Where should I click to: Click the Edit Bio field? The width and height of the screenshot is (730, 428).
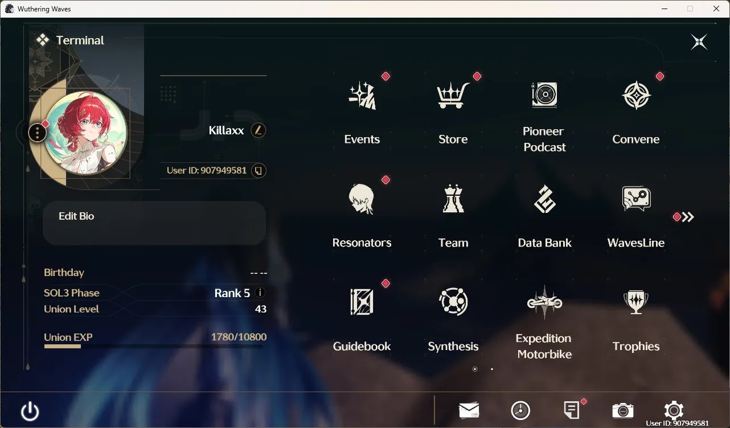pyautogui.click(x=154, y=223)
